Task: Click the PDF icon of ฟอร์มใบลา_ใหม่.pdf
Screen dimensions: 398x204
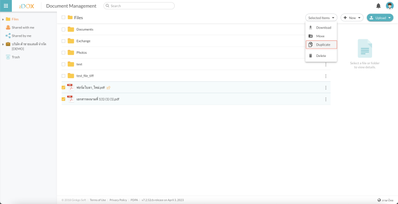Action: pyautogui.click(x=70, y=88)
